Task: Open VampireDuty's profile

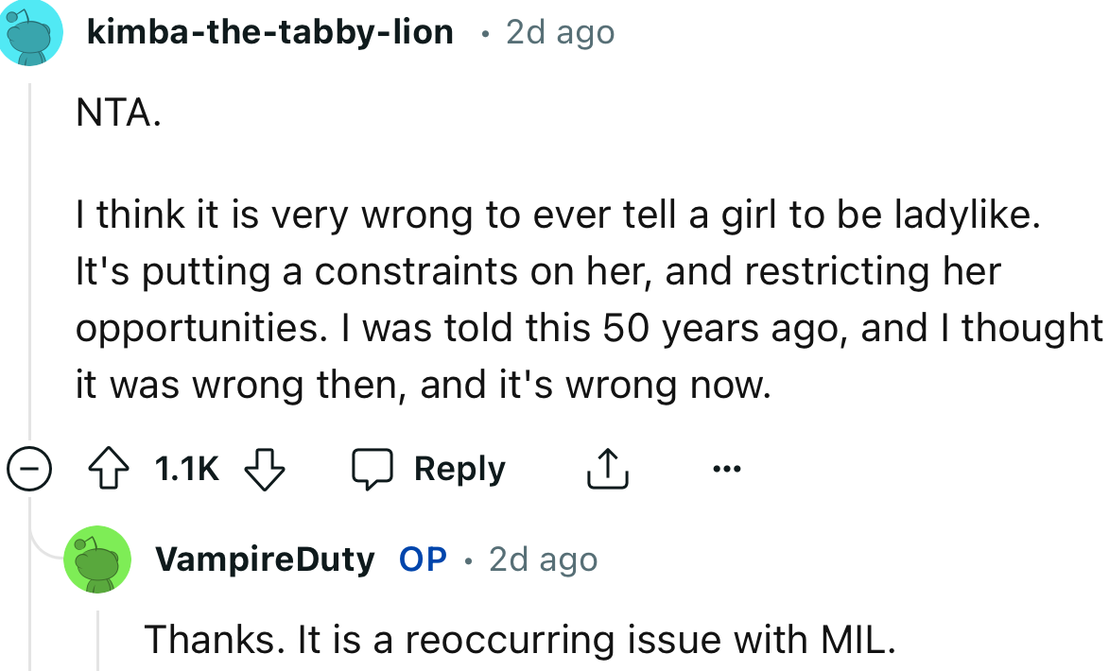Action: 266,559
